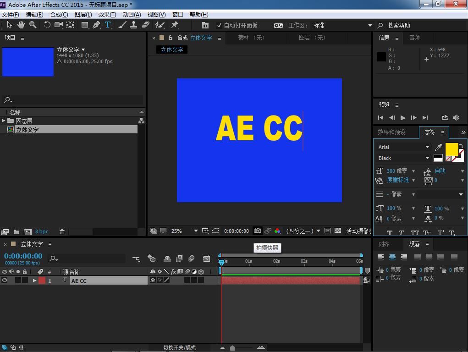Image resolution: width=468 pixels, height=352 pixels.
Task: Click the 切换开关/模式 button
Action: (x=179, y=347)
